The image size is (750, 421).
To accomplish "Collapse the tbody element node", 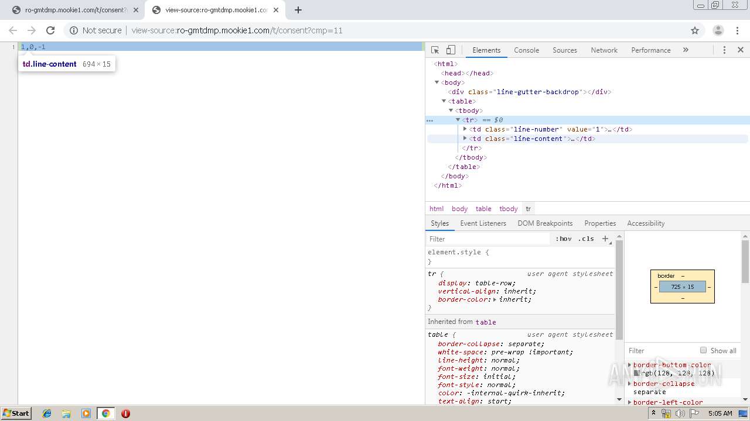I will click(x=451, y=111).
